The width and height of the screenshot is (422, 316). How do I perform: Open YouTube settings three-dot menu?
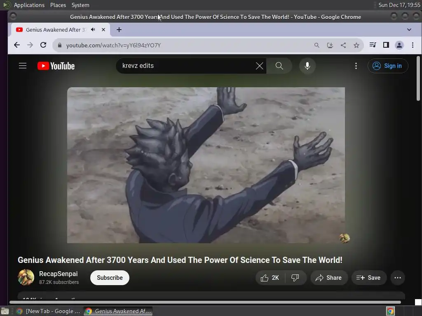pos(356,66)
